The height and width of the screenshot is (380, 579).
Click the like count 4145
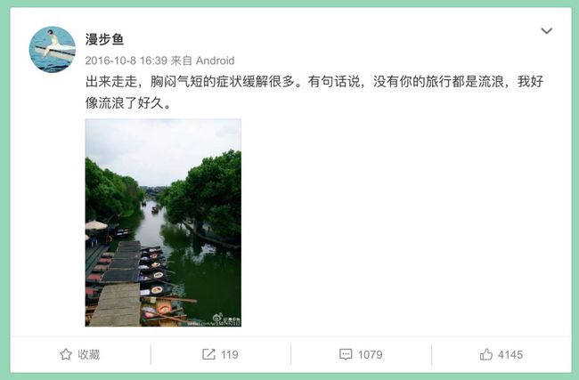click(510, 354)
